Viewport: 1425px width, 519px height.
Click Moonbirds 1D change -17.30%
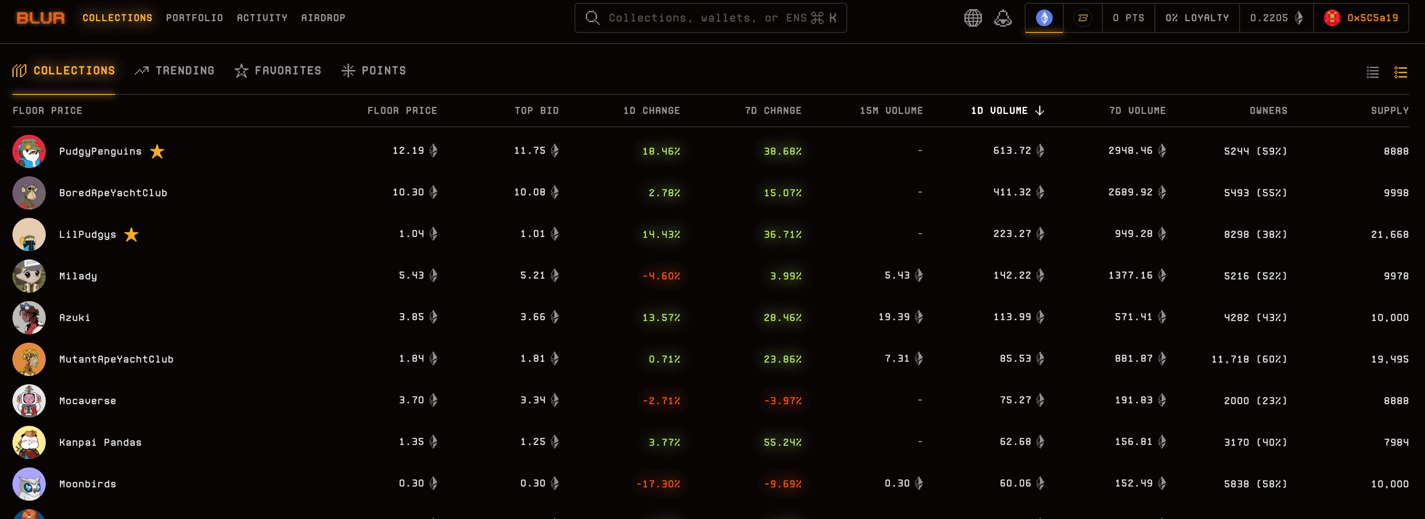658,484
